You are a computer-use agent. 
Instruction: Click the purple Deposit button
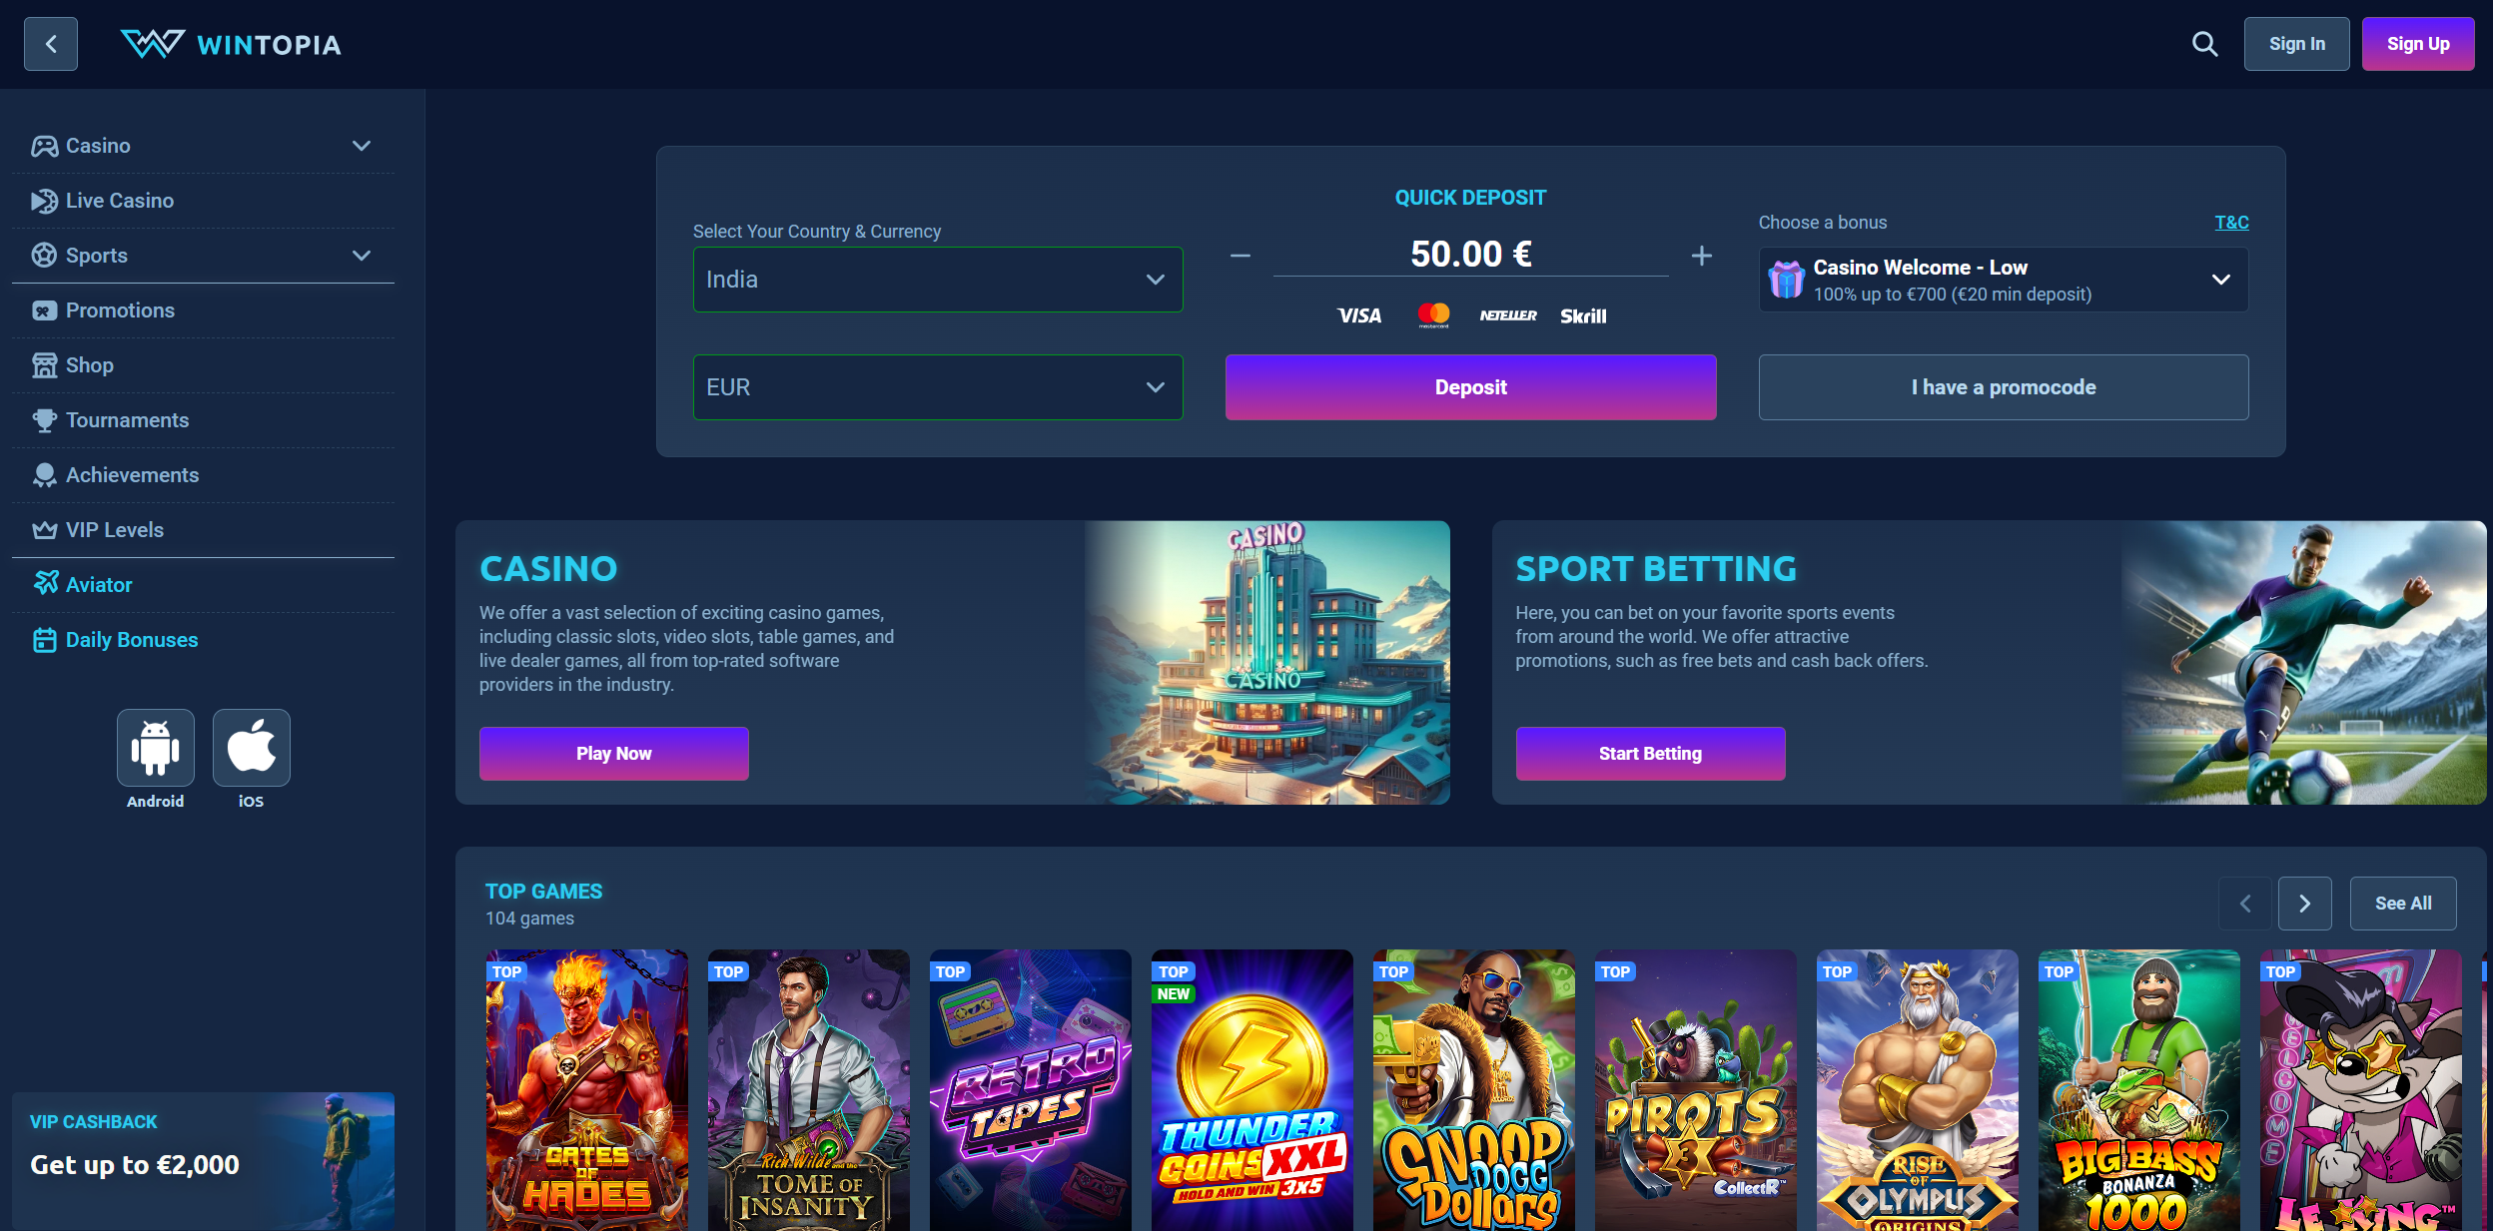pyautogui.click(x=1470, y=387)
